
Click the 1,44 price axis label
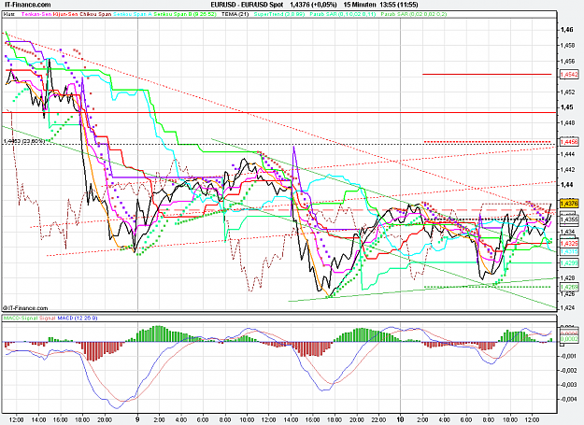click(567, 185)
